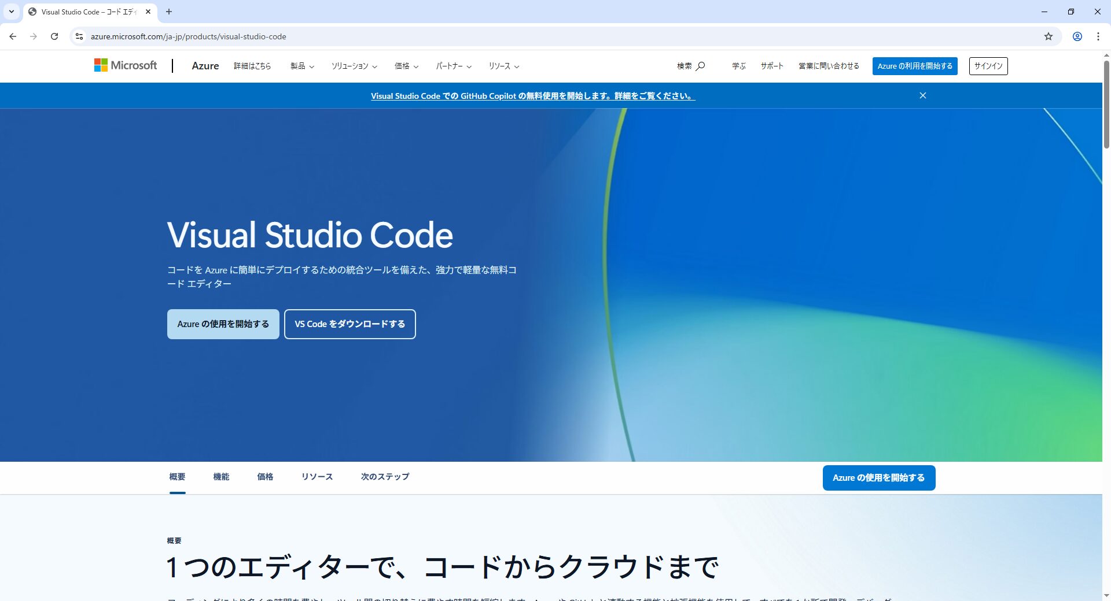Open the 学ぶ link
1111x601 pixels.
click(x=739, y=66)
